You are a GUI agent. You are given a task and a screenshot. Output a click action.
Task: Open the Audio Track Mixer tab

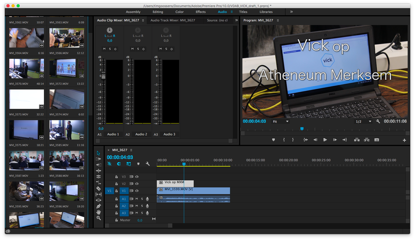tap(173, 20)
